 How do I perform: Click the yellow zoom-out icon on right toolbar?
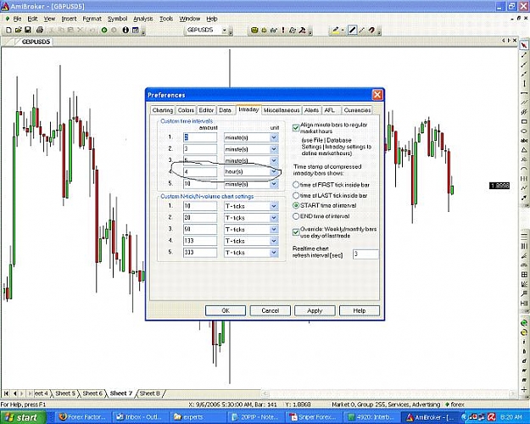pyautogui.click(x=524, y=332)
